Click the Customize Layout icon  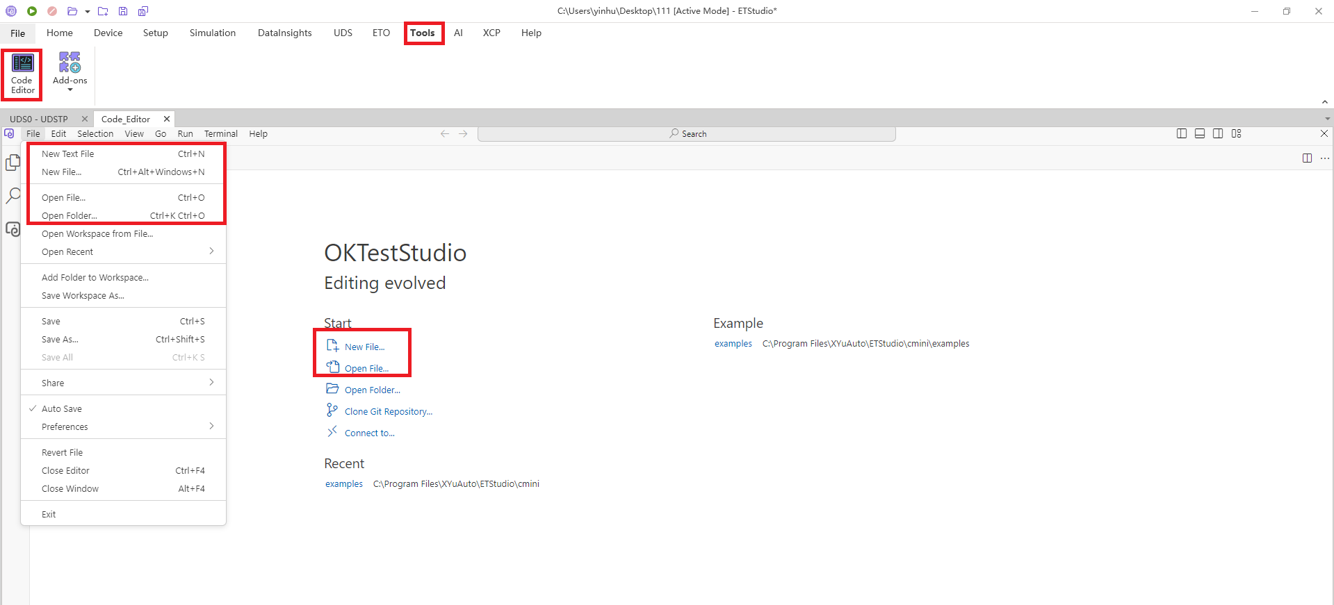[1236, 133]
